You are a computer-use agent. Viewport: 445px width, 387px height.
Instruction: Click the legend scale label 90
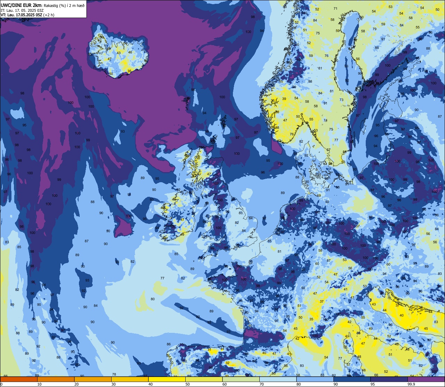pyautogui.click(x=335, y=384)
